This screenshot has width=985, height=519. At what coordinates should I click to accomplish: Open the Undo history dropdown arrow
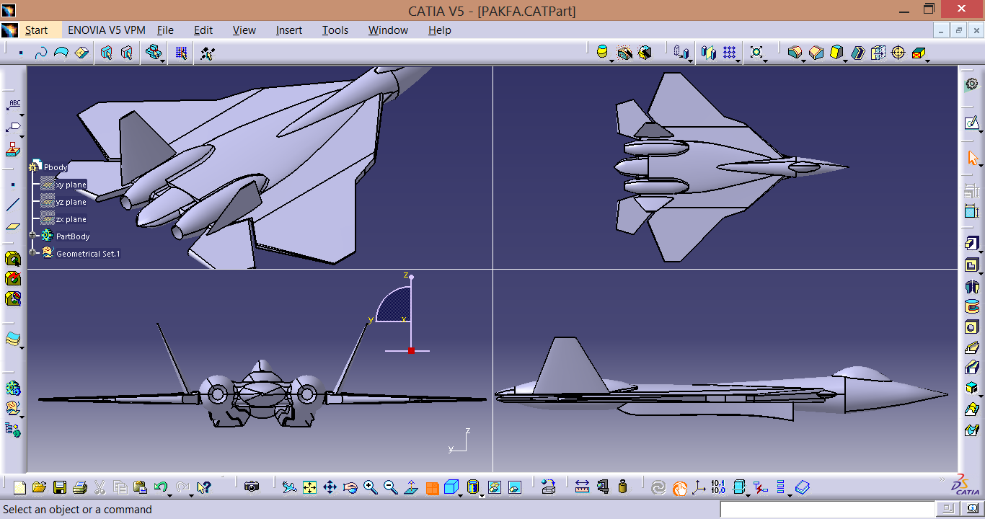coord(170,495)
